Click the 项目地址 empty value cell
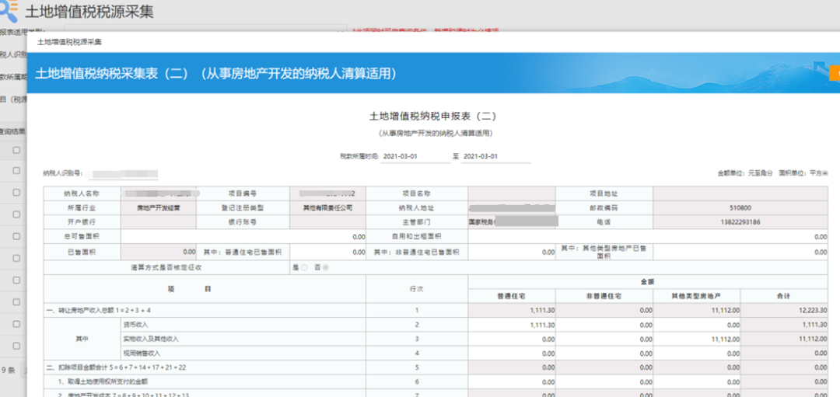Image resolution: width=840 pixels, height=397 pixels. coord(740,193)
